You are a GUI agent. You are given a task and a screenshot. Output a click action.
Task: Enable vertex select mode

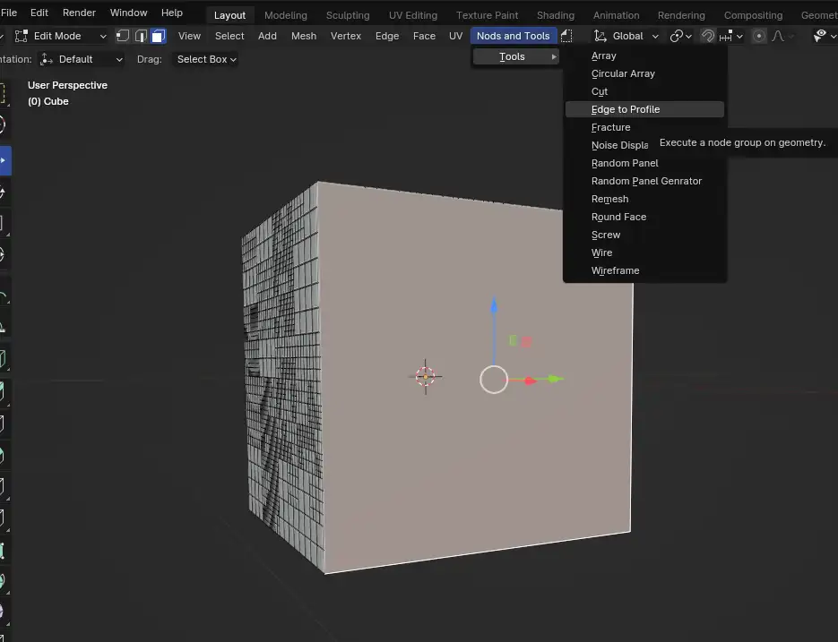[122, 36]
